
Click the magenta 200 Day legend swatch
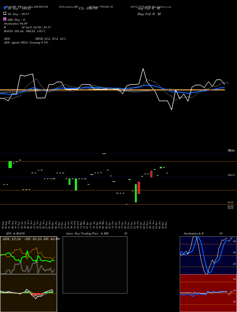click(x=5, y=19)
